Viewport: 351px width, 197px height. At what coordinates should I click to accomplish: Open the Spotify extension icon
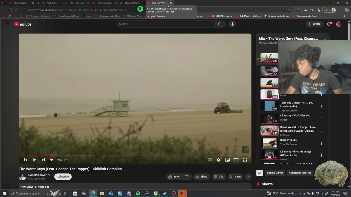(140, 9)
